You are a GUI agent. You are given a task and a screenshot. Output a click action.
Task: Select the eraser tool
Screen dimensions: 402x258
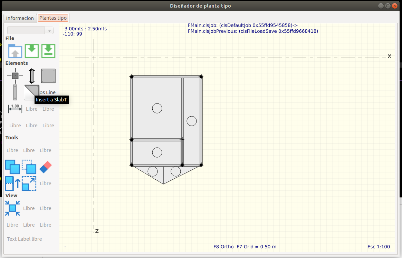point(46,167)
